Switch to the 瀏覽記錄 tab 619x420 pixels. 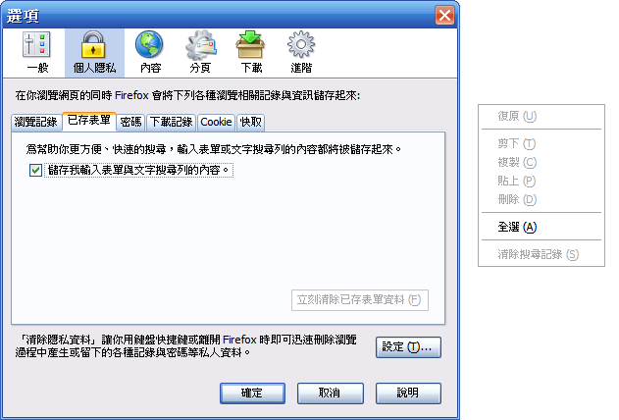[36, 122]
